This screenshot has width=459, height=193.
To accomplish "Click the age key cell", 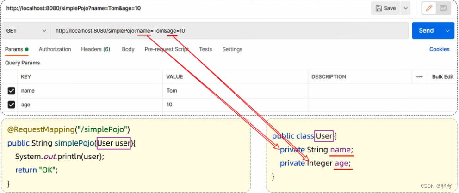I will pyautogui.click(x=90, y=105).
